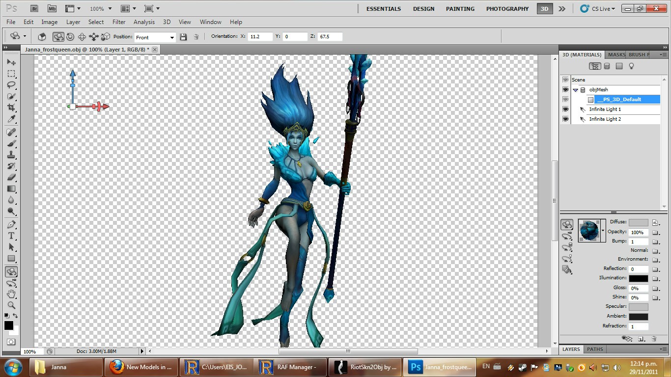Select the Horizontal Type tool

[x=11, y=236]
